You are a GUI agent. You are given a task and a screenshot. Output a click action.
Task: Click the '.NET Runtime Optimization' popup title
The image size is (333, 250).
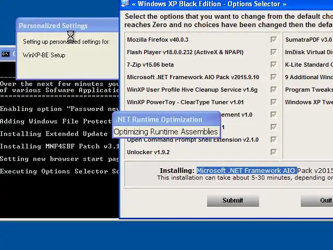pyautogui.click(x=159, y=119)
